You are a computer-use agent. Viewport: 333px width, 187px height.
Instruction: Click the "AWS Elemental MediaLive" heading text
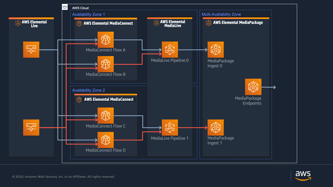(173, 24)
